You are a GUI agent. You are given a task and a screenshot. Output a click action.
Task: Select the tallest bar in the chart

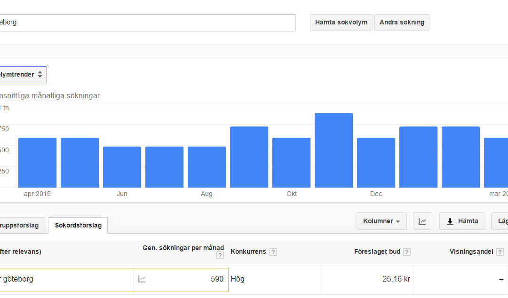coord(333,150)
